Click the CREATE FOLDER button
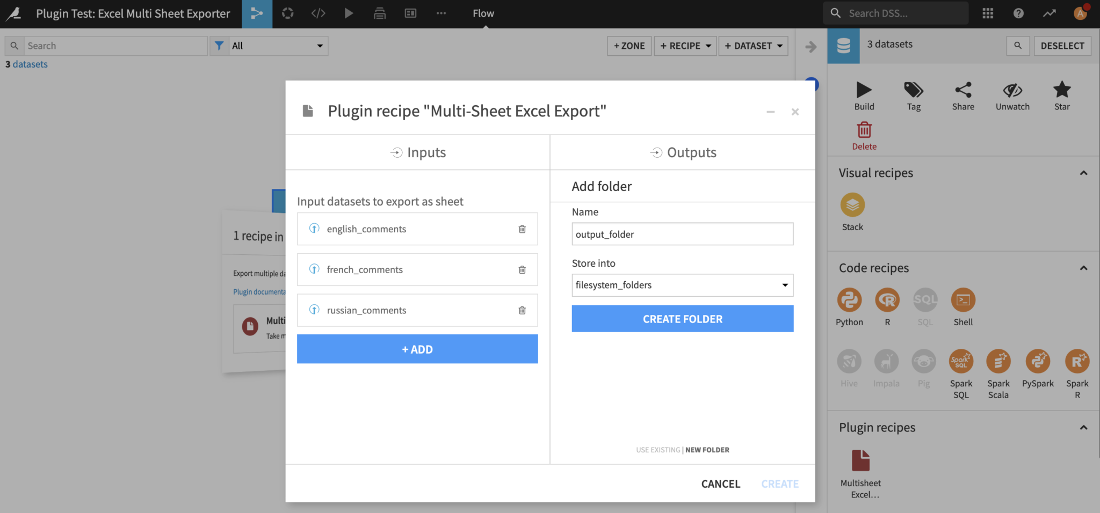The width and height of the screenshot is (1100, 513). (x=682, y=319)
